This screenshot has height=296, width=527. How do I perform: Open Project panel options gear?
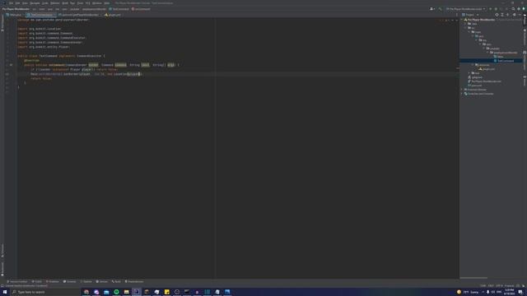[x=514, y=15]
